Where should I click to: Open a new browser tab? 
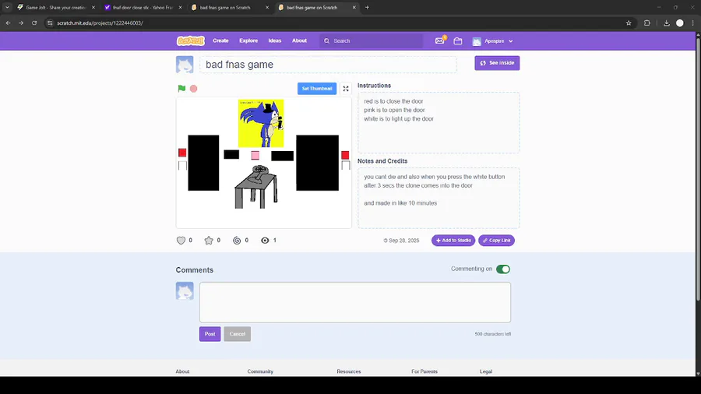(x=367, y=7)
